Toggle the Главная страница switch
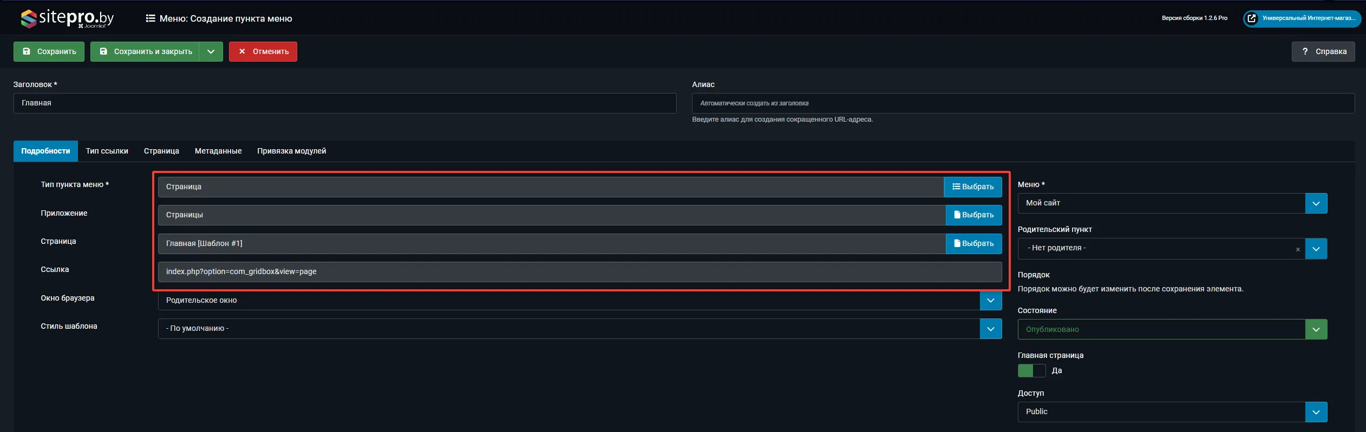 tap(1031, 371)
